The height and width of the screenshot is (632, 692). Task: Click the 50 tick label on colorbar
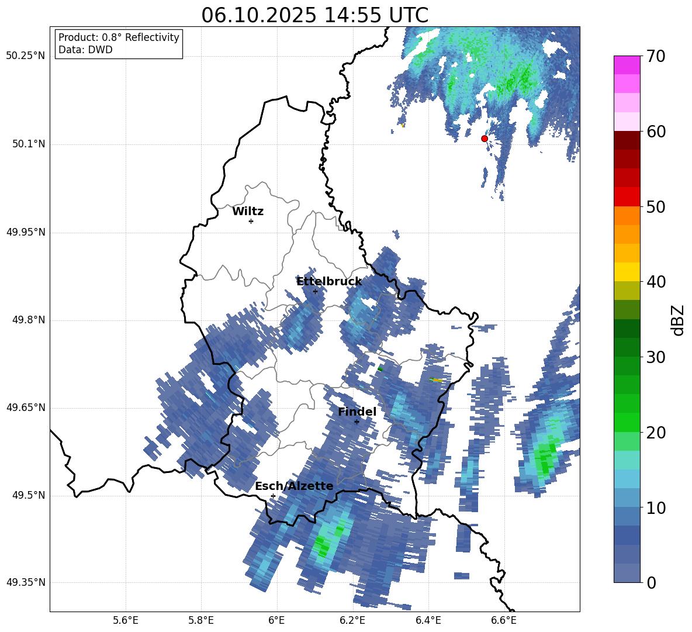click(x=656, y=206)
